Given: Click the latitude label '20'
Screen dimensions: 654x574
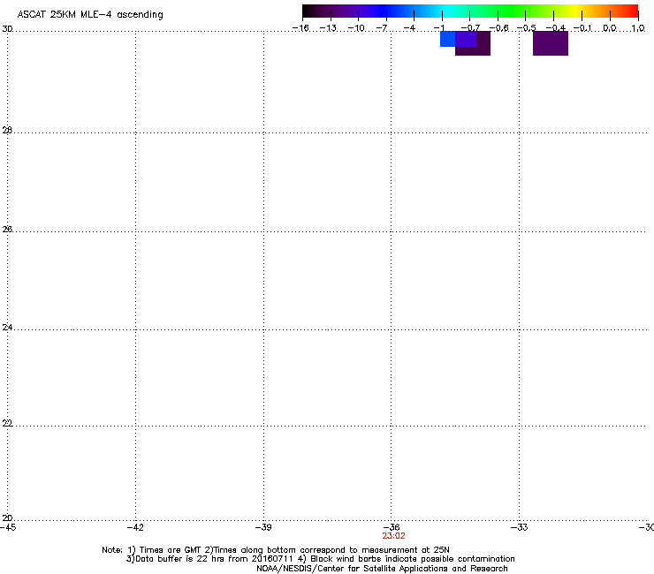Looking at the screenshot, I should click(x=7, y=518).
